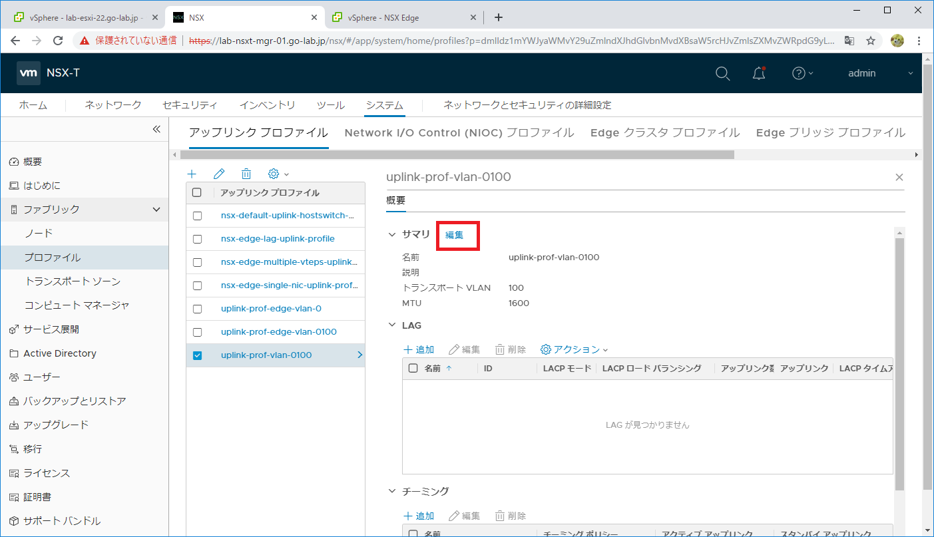
Task: Click the detail panel vertical scrollbar
Action: 899,364
